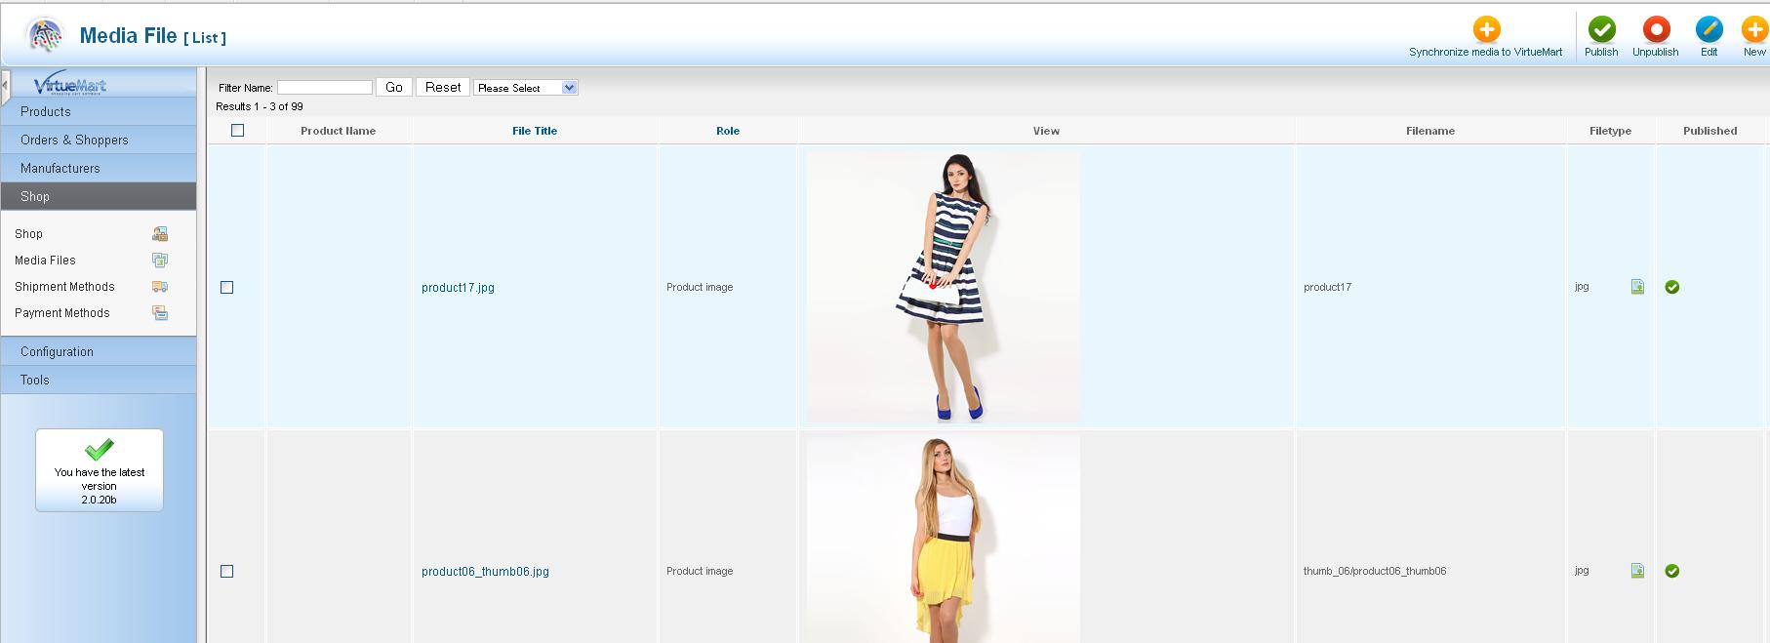Click the Synchronize media to VirtueMart icon
The image size is (1770, 643).
pyautogui.click(x=1486, y=29)
